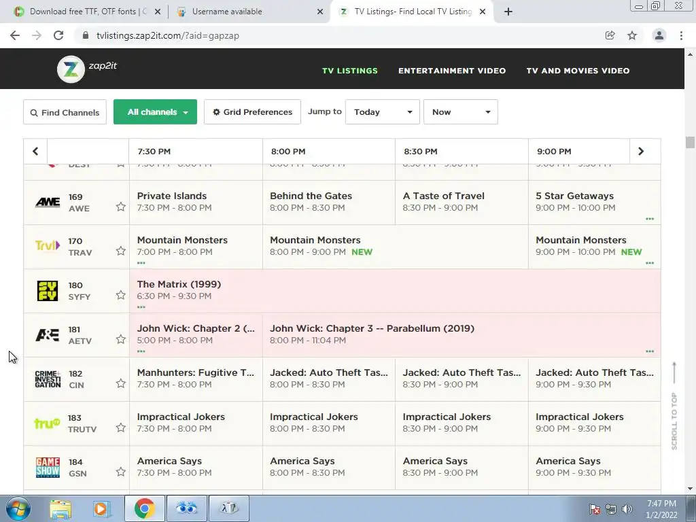Expand dots under The Matrix listing
696x522 pixels.
(x=141, y=307)
